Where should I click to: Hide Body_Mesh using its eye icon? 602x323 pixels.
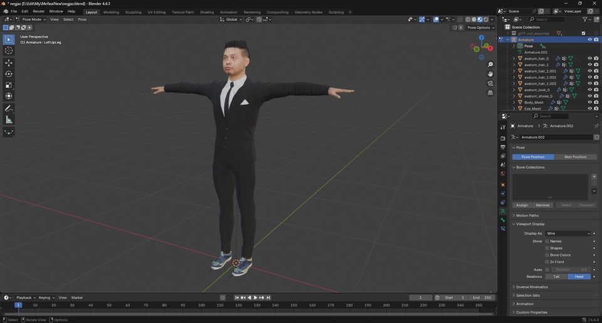589,102
